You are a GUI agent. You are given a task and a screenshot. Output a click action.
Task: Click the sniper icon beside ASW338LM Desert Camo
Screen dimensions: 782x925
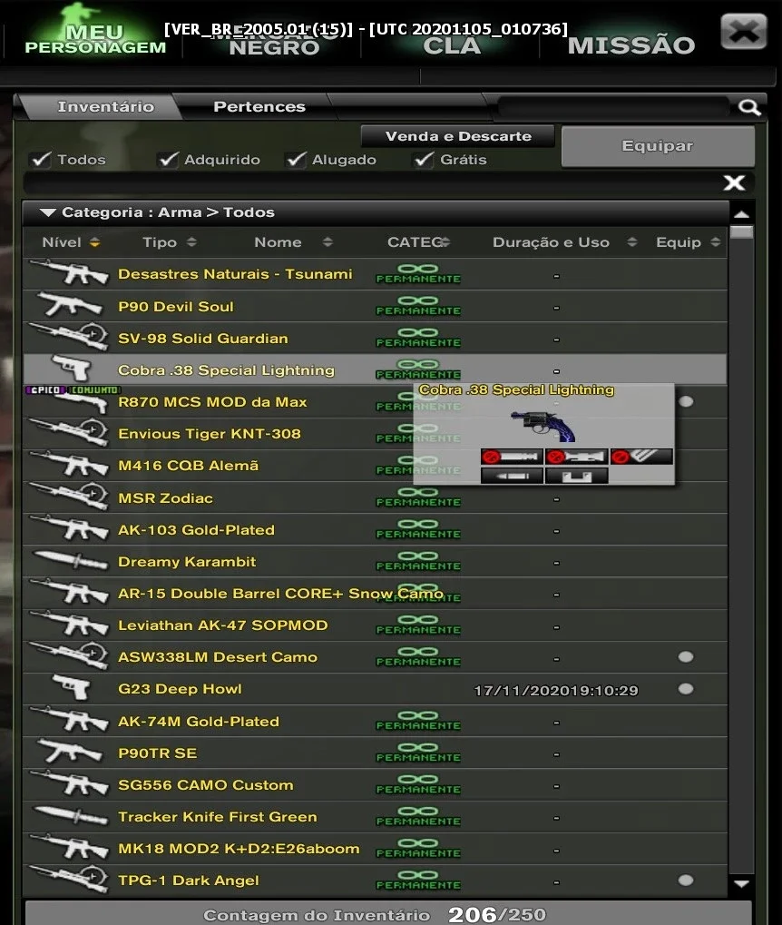(69, 655)
